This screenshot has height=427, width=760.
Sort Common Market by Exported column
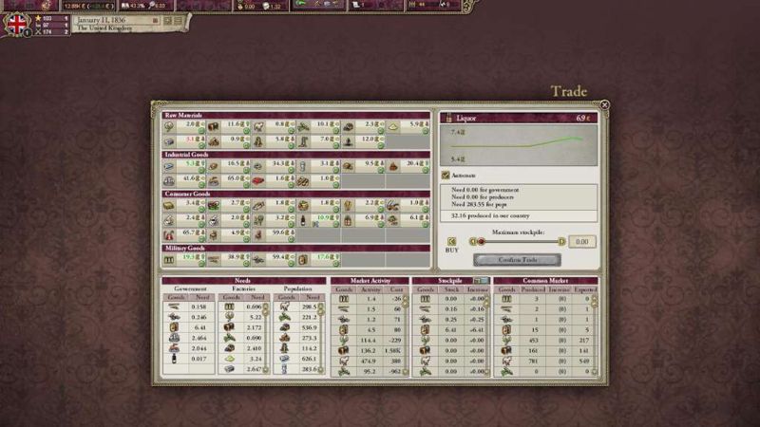point(585,289)
